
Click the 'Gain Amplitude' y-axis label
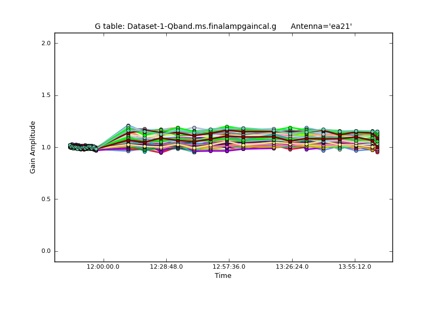pyautogui.click(x=33, y=147)
